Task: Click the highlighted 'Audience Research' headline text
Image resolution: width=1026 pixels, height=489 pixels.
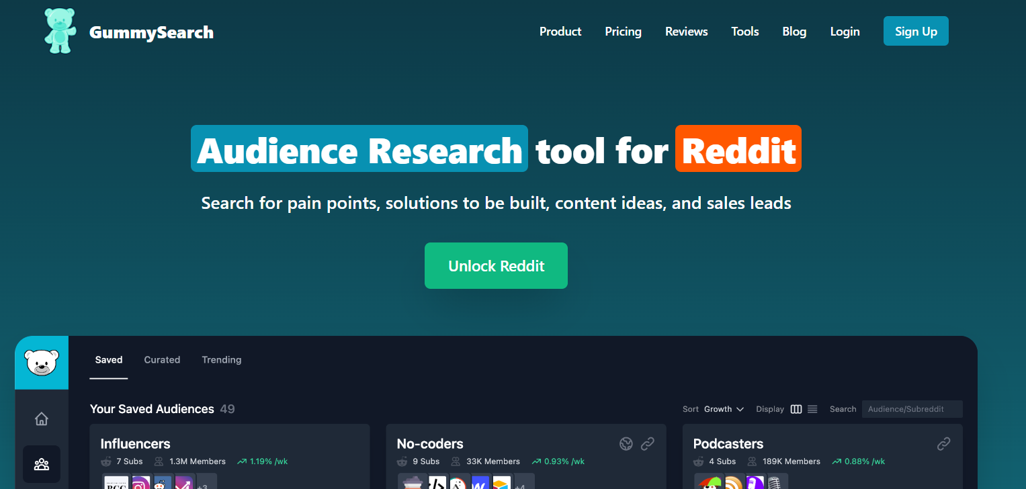Action: 359,149
